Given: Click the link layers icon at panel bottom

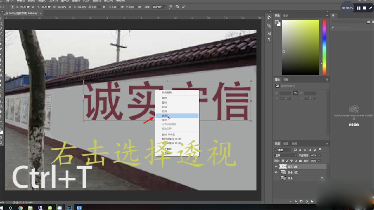Looking at the screenshot, I should tap(290, 201).
